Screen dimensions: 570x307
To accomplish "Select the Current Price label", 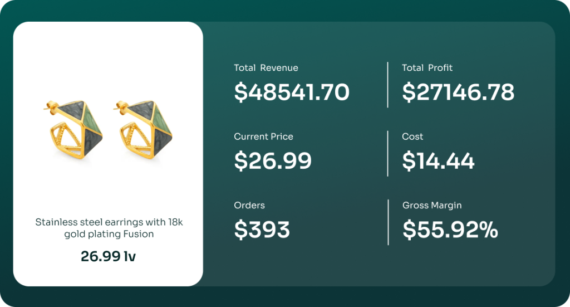I will (263, 137).
